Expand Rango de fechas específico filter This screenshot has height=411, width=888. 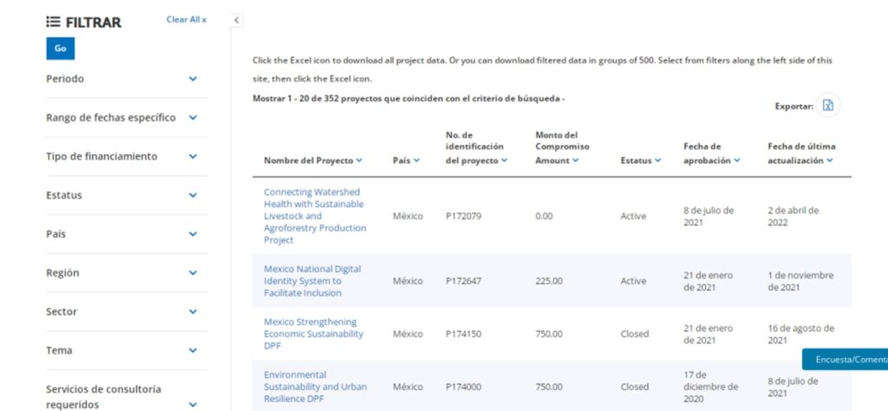tap(193, 118)
